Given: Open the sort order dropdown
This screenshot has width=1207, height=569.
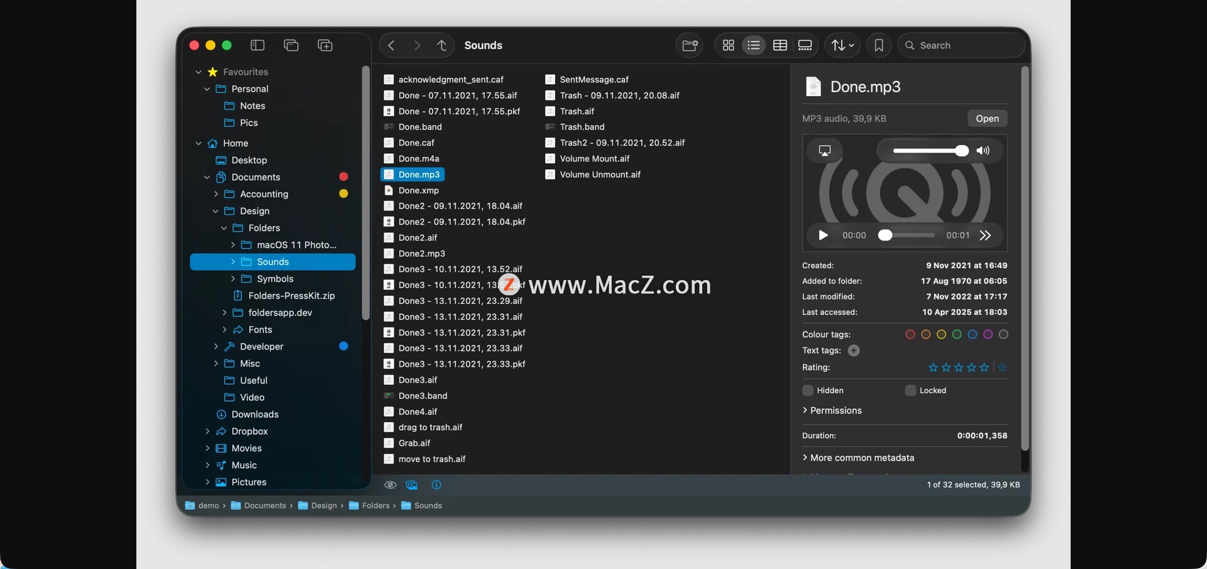Looking at the screenshot, I should click(x=842, y=45).
